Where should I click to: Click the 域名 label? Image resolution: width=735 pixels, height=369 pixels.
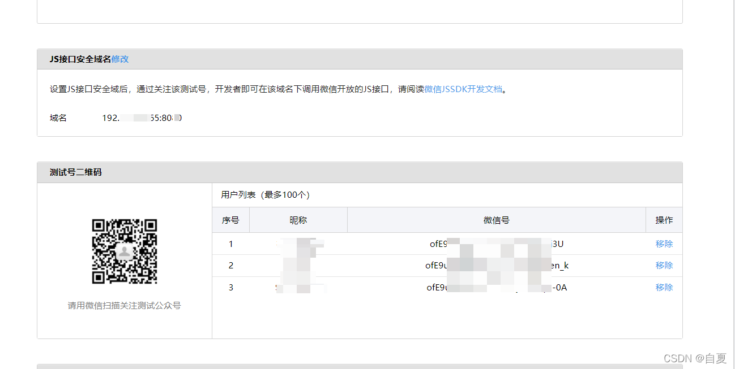coord(58,118)
